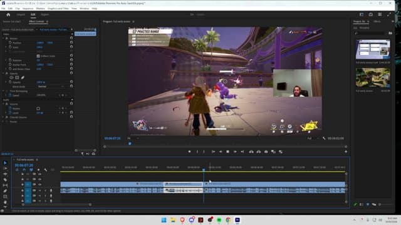Click Mark In button in Program monitor
Image resolution: width=401 pixels, height=225 pixels.
pyautogui.click(x=197, y=151)
